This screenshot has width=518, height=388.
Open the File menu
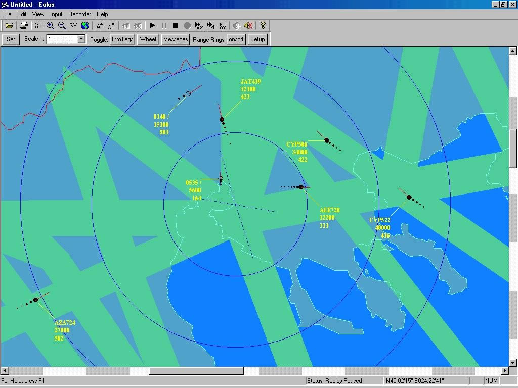click(7, 14)
